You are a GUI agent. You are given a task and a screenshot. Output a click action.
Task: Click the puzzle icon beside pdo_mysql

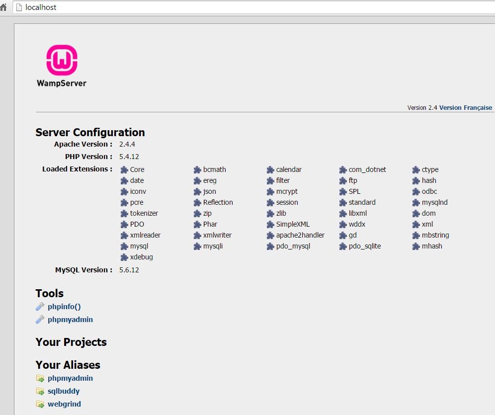pyautogui.click(x=270, y=246)
